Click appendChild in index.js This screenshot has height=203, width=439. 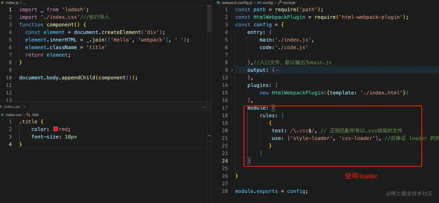[x=78, y=78]
